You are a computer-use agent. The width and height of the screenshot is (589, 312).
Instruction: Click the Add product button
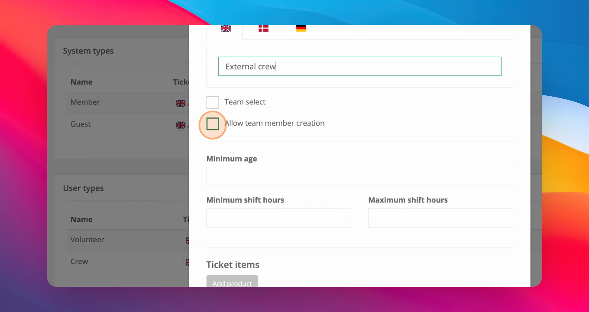(x=232, y=282)
